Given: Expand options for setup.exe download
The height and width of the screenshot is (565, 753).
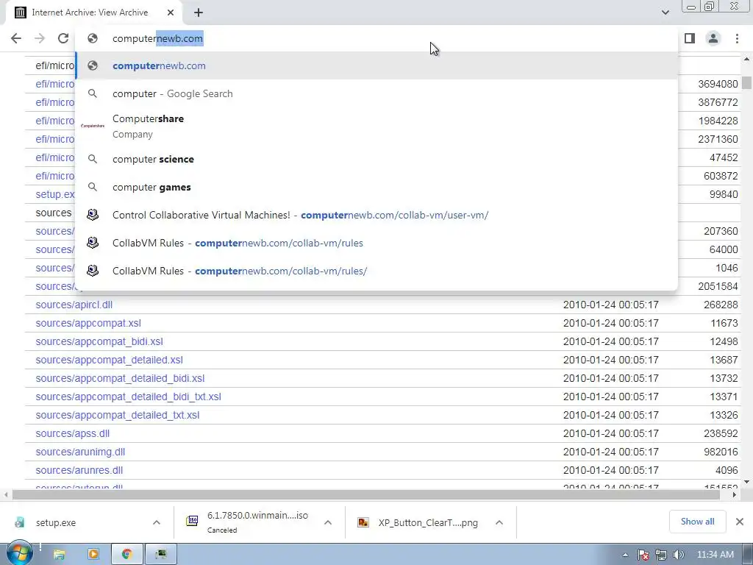Looking at the screenshot, I should click(x=157, y=523).
